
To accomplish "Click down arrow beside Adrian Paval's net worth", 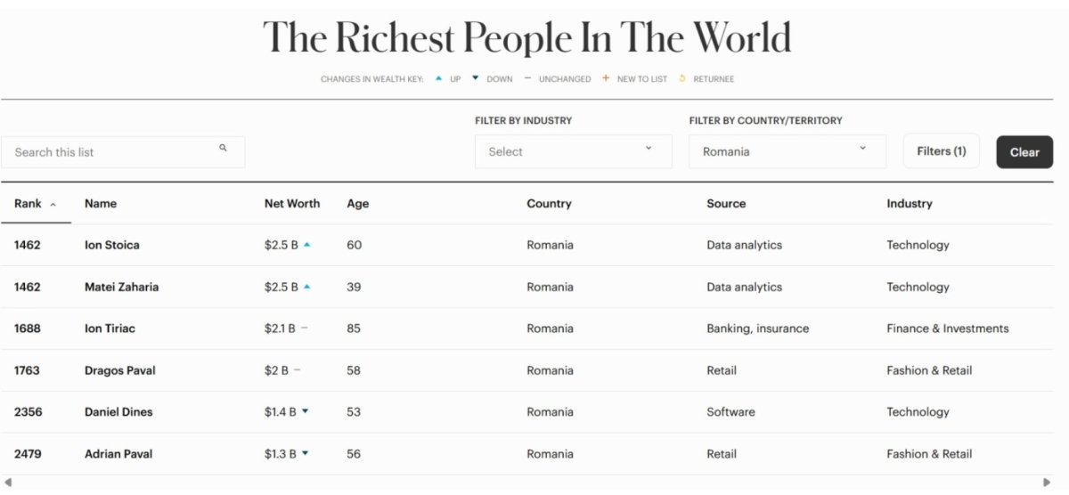I will click(x=305, y=453).
